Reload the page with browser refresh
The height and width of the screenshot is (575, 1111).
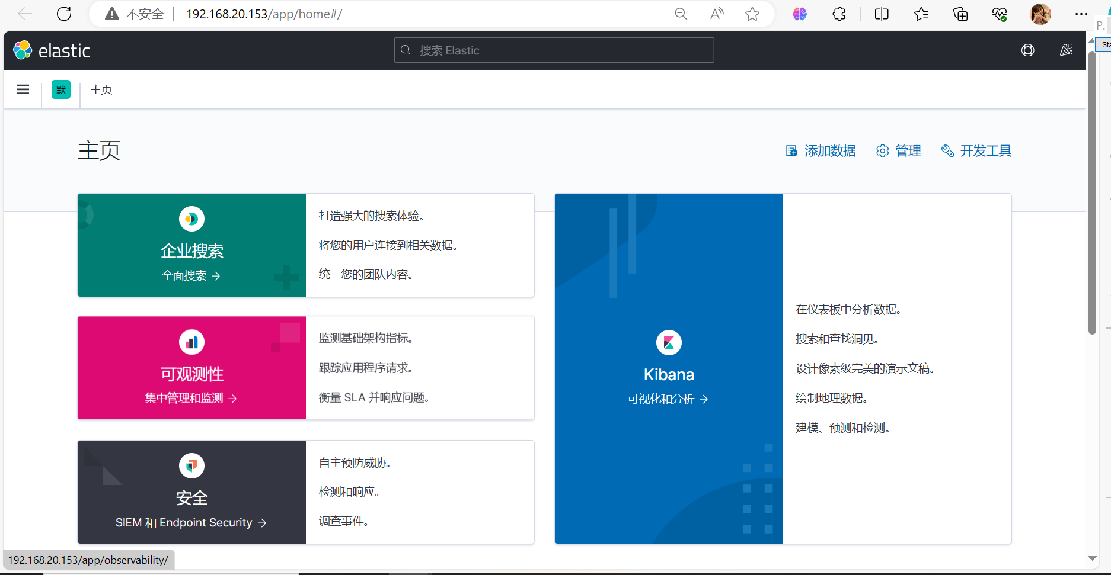click(64, 14)
